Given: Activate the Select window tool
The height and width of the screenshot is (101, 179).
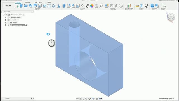Looking at the screenshot, I should click(x=164, y=6).
